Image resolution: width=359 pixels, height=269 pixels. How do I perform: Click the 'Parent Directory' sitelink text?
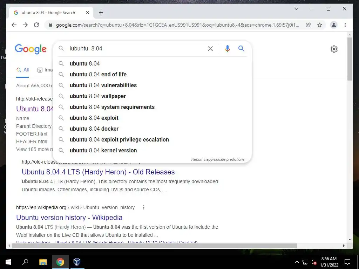pyautogui.click(x=34, y=126)
